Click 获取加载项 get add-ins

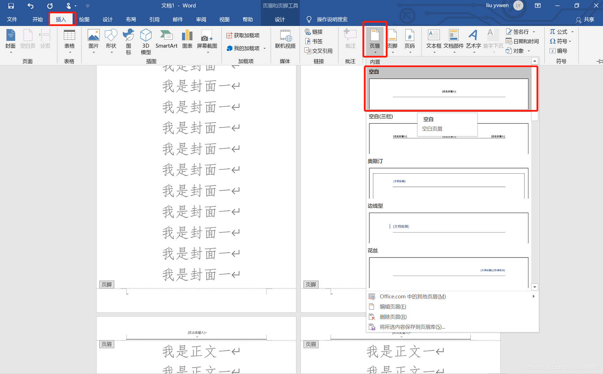[x=243, y=35]
